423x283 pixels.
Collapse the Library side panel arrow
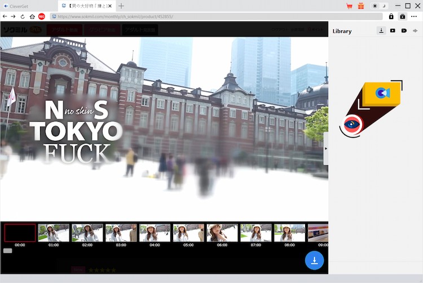[325, 148]
